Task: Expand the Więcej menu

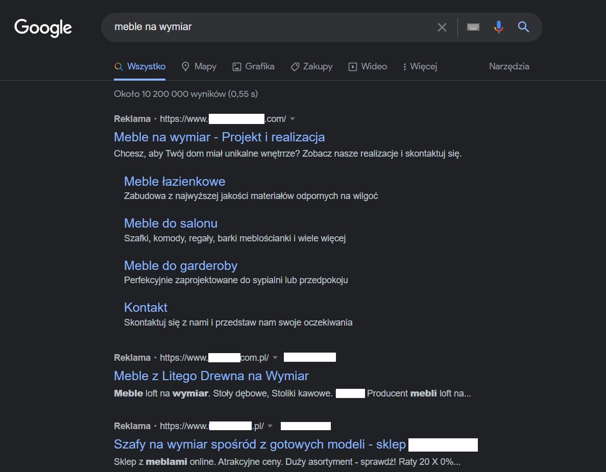Action: (420, 66)
